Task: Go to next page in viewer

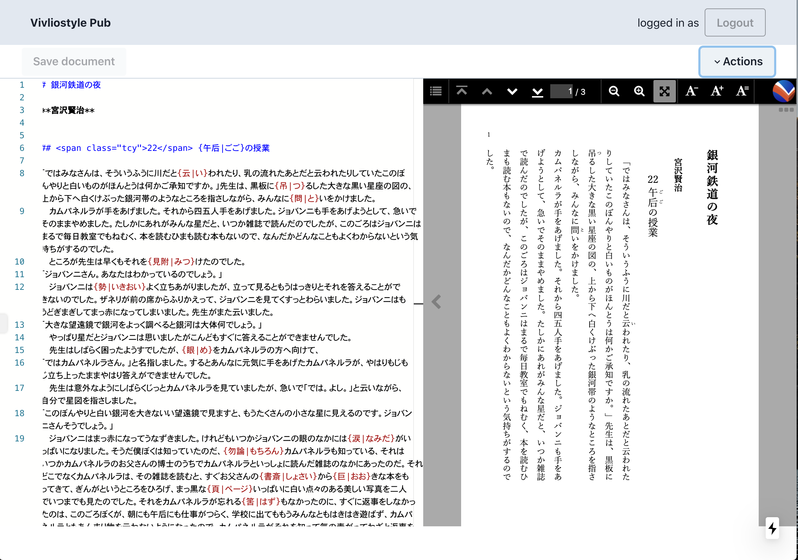Action: pos(512,91)
